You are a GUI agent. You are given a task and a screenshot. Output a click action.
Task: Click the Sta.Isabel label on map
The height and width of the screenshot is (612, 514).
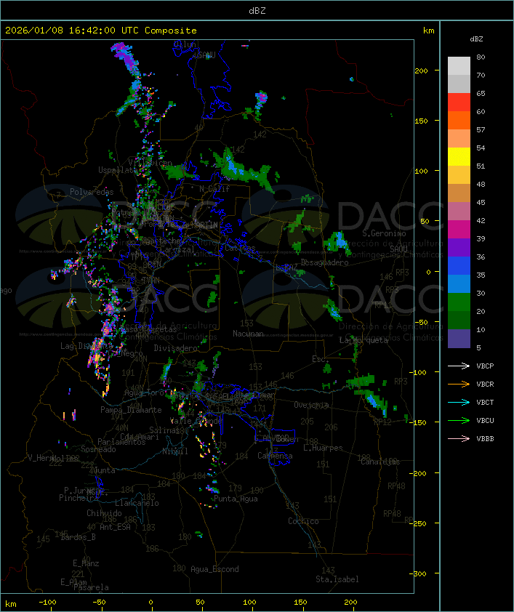coord(337,579)
